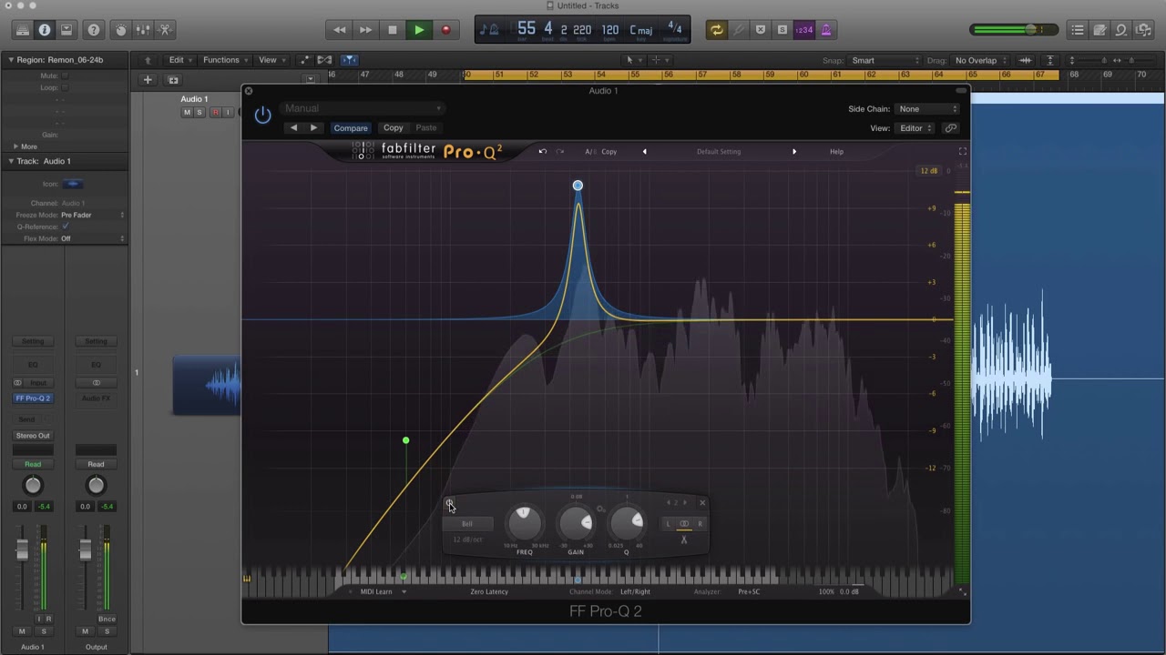Open the Note Pad icon
The height and width of the screenshot is (655, 1166).
pyautogui.click(x=1100, y=30)
